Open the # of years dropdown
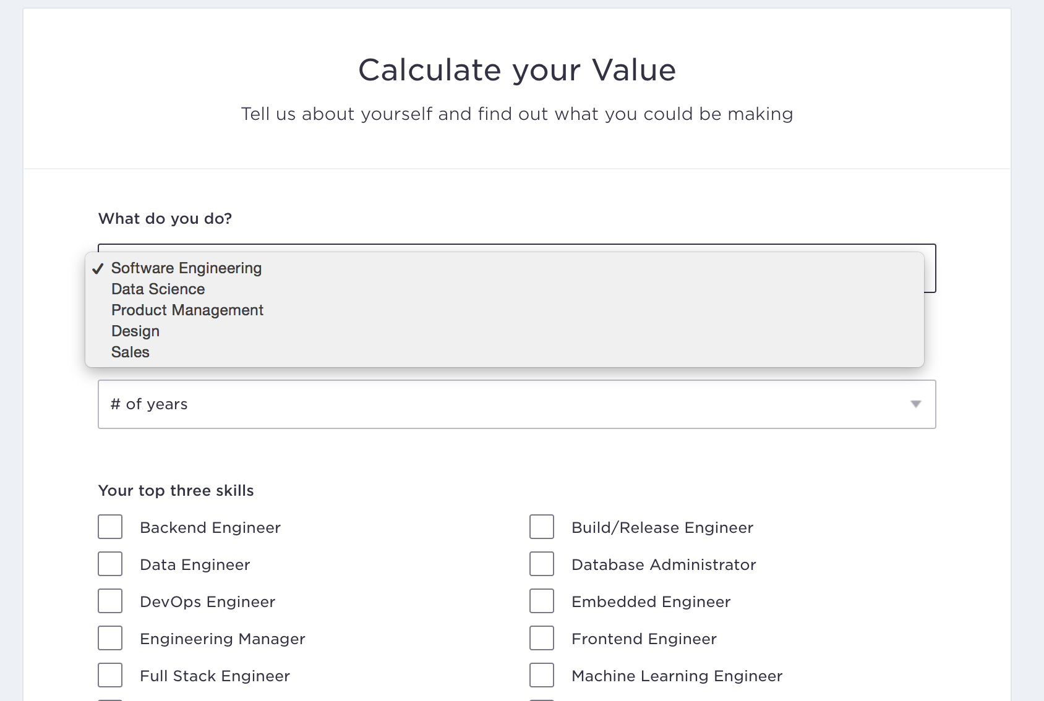1044x701 pixels. pos(517,404)
